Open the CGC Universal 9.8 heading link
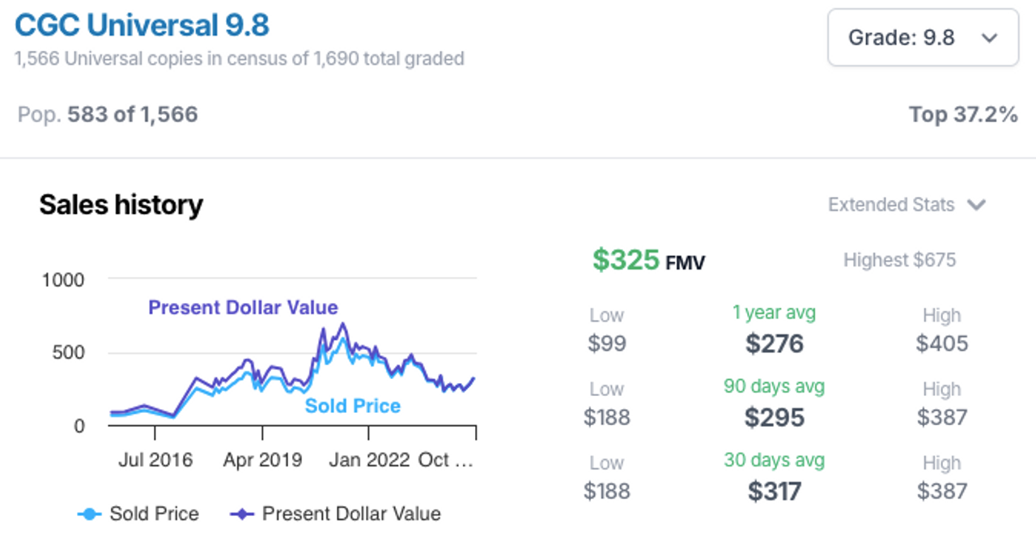The image size is (1036, 558). pos(142,25)
